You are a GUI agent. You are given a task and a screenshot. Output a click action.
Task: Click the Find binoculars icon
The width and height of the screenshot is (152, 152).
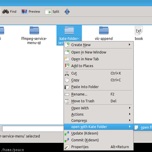(x=5, y=12)
